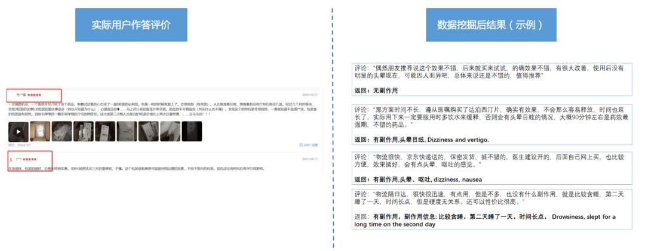Click the review text body dated 2021-08-17

(136, 169)
